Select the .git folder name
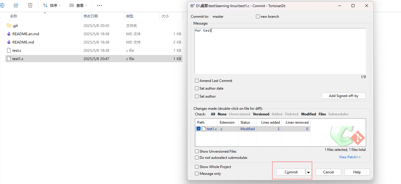401x184 pixels. pos(15,26)
